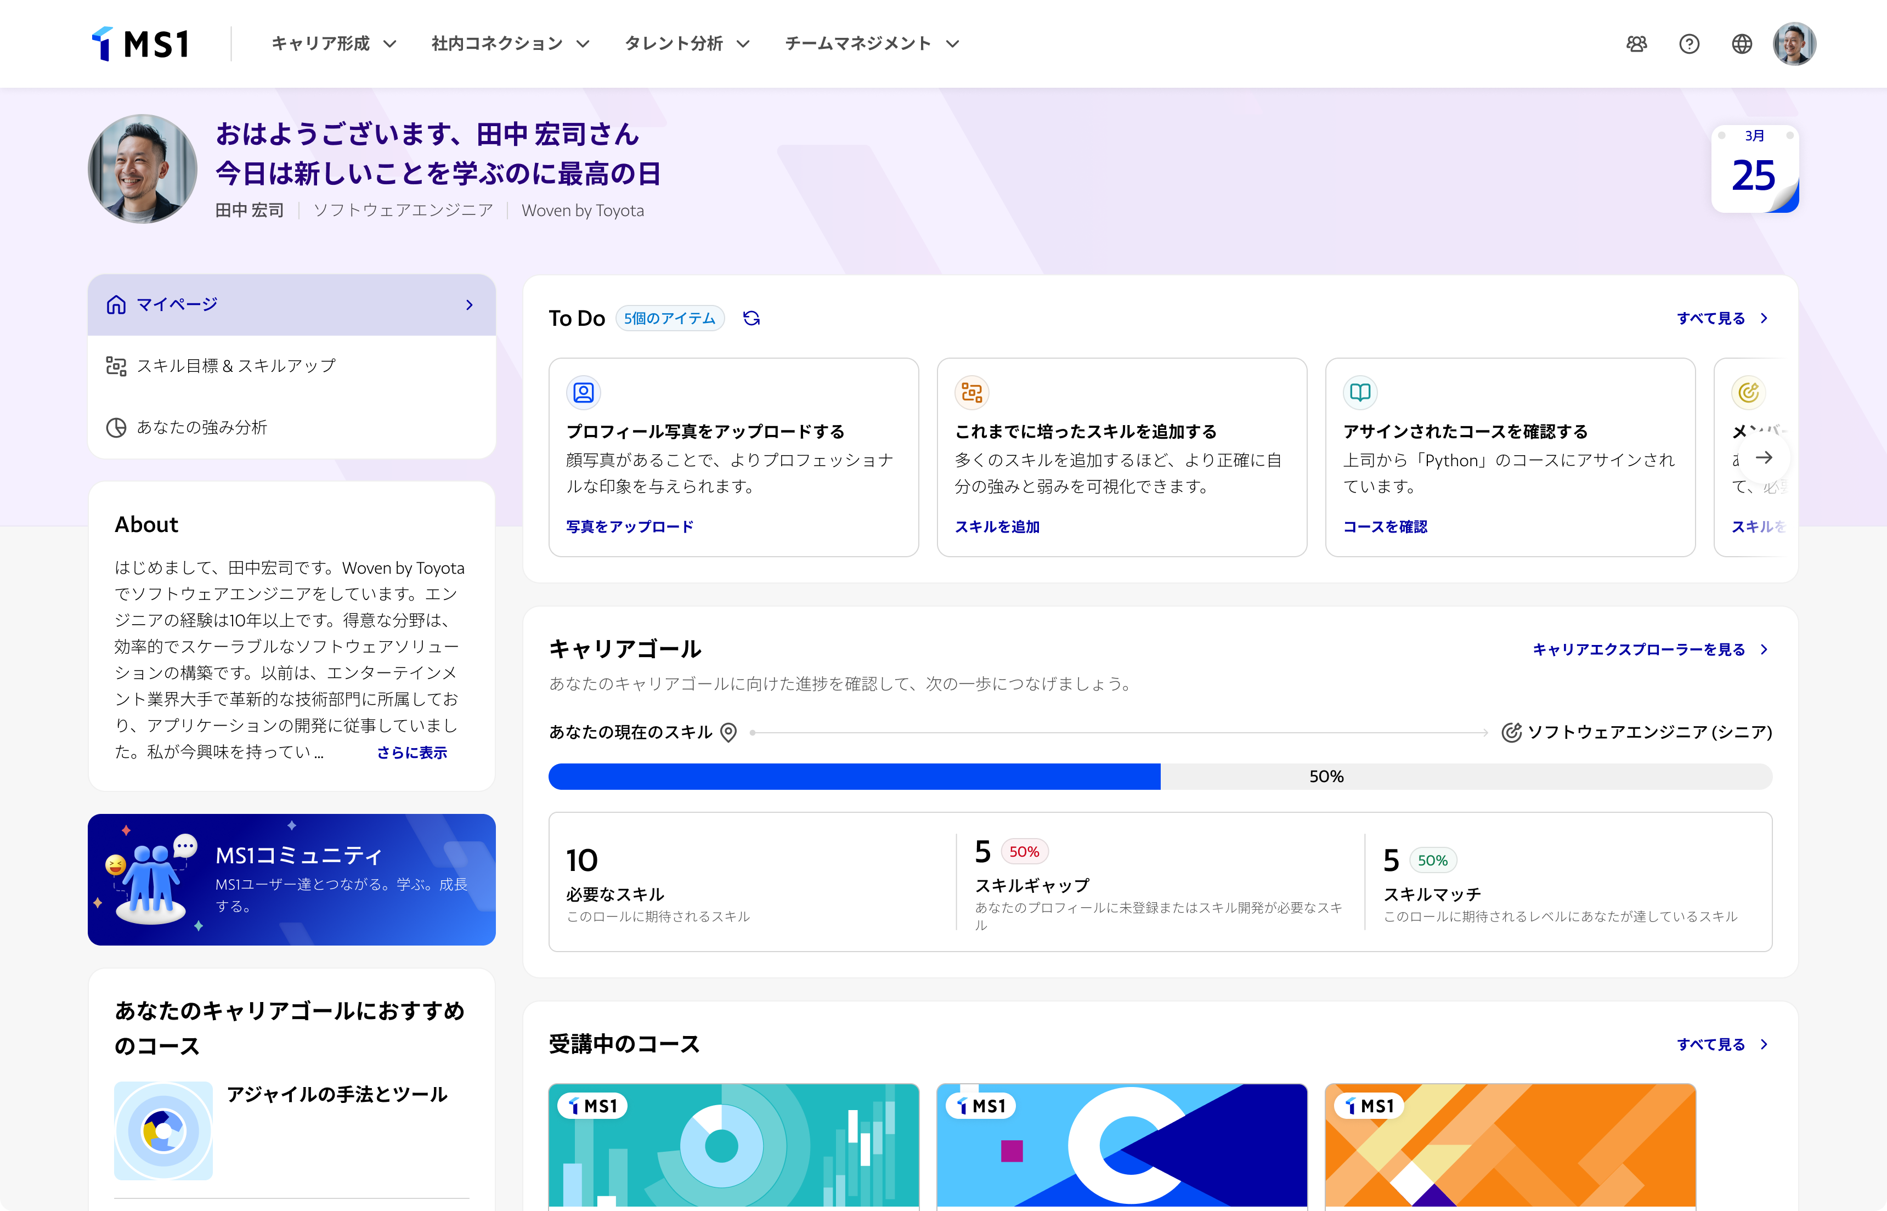Click スキルを追加 link

click(x=997, y=527)
